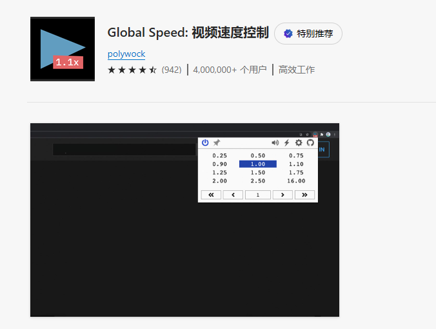This screenshot has height=329, width=436.
Task: Click the bookmark star in preview toolbar
Action: [x=307, y=135]
